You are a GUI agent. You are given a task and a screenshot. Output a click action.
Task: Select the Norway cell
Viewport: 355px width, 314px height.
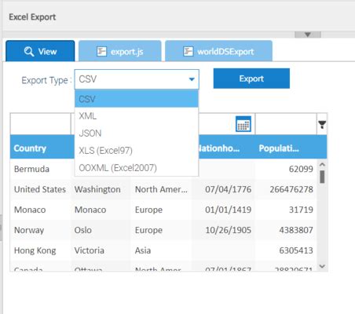(41, 230)
